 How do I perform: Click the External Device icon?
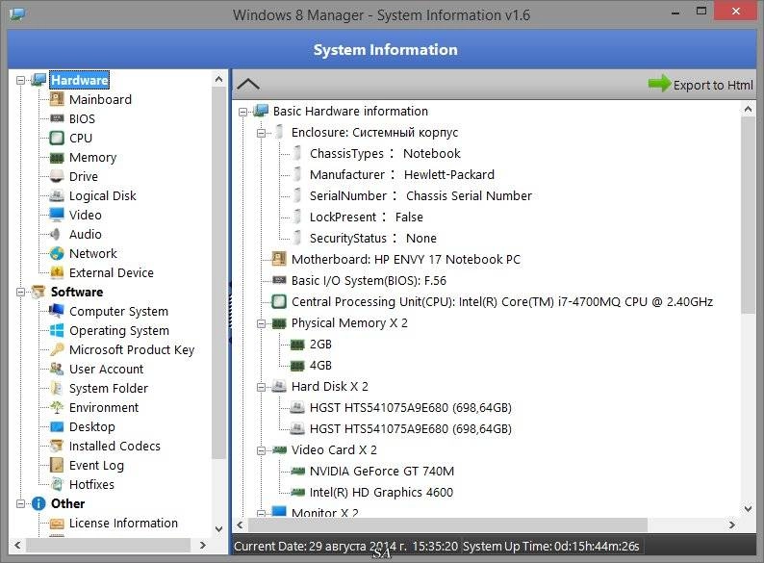click(x=57, y=272)
